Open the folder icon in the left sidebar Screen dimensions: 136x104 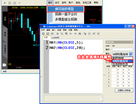[4, 65]
